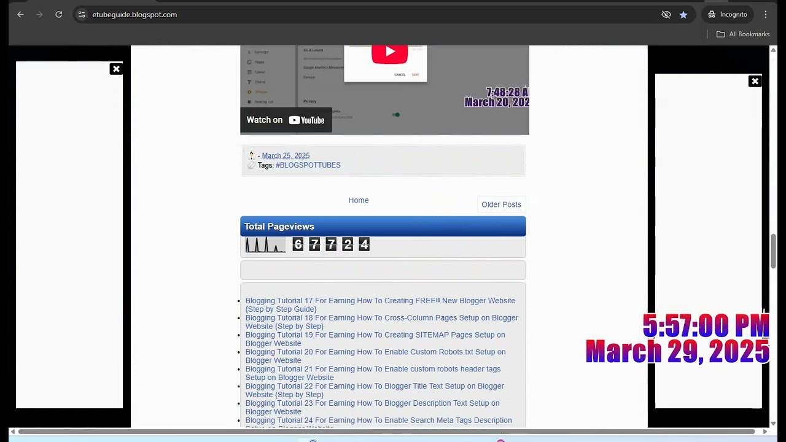Reload the page with refresh icon
This screenshot has width=786, height=442.
(59, 15)
